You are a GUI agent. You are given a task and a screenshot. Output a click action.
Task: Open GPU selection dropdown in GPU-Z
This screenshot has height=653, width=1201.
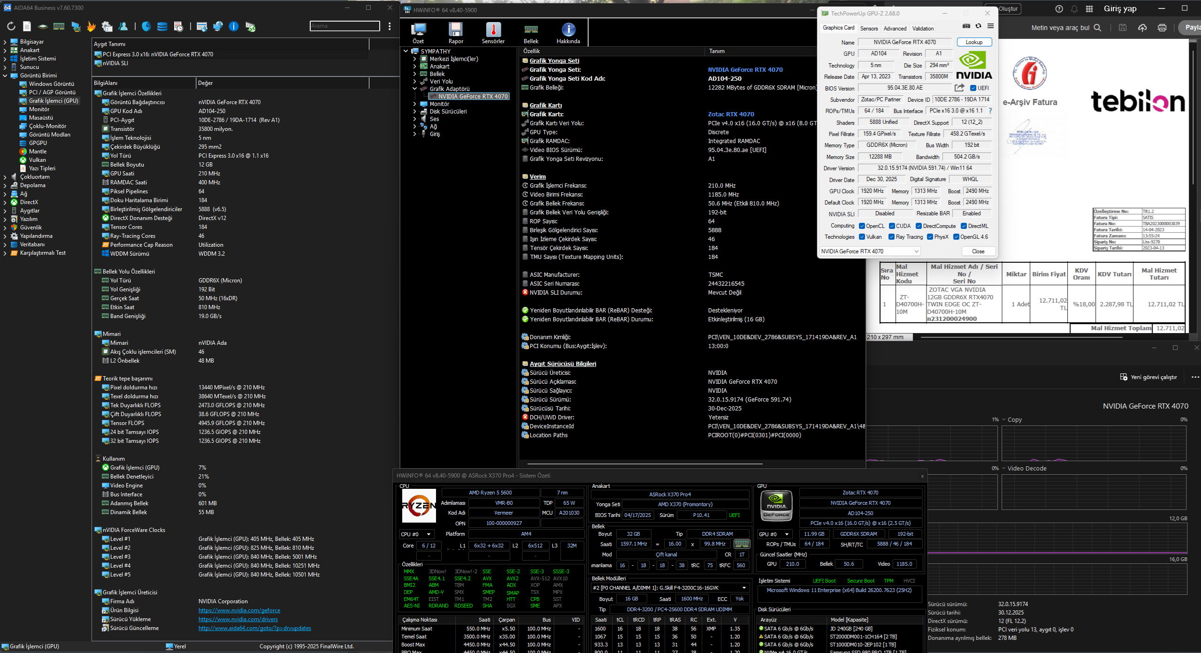(x=870, y=251)
